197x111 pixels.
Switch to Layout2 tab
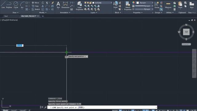pyautogui.click(x=23, y=110)
